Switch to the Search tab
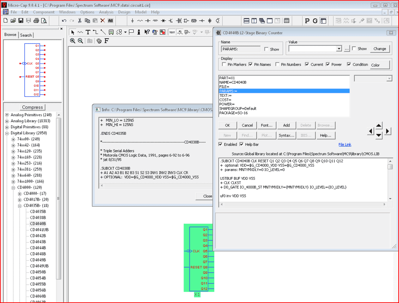Image resolution: width=399 pixels, height=303 pixels. click(26, 35)
